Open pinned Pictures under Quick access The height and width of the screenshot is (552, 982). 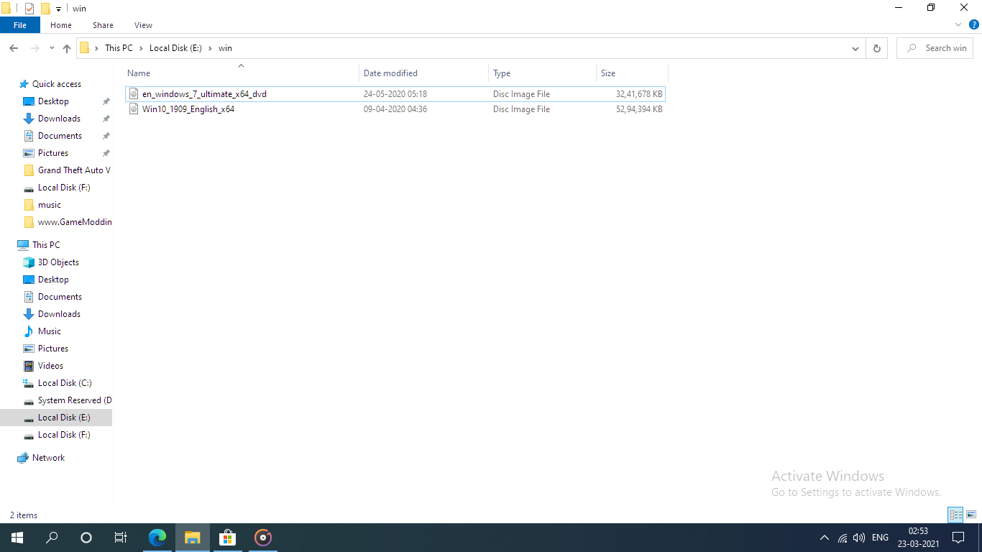coord(53,153)
